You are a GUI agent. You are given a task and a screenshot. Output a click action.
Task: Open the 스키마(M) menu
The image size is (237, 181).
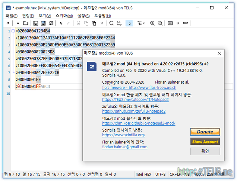(x=64, y=16)
